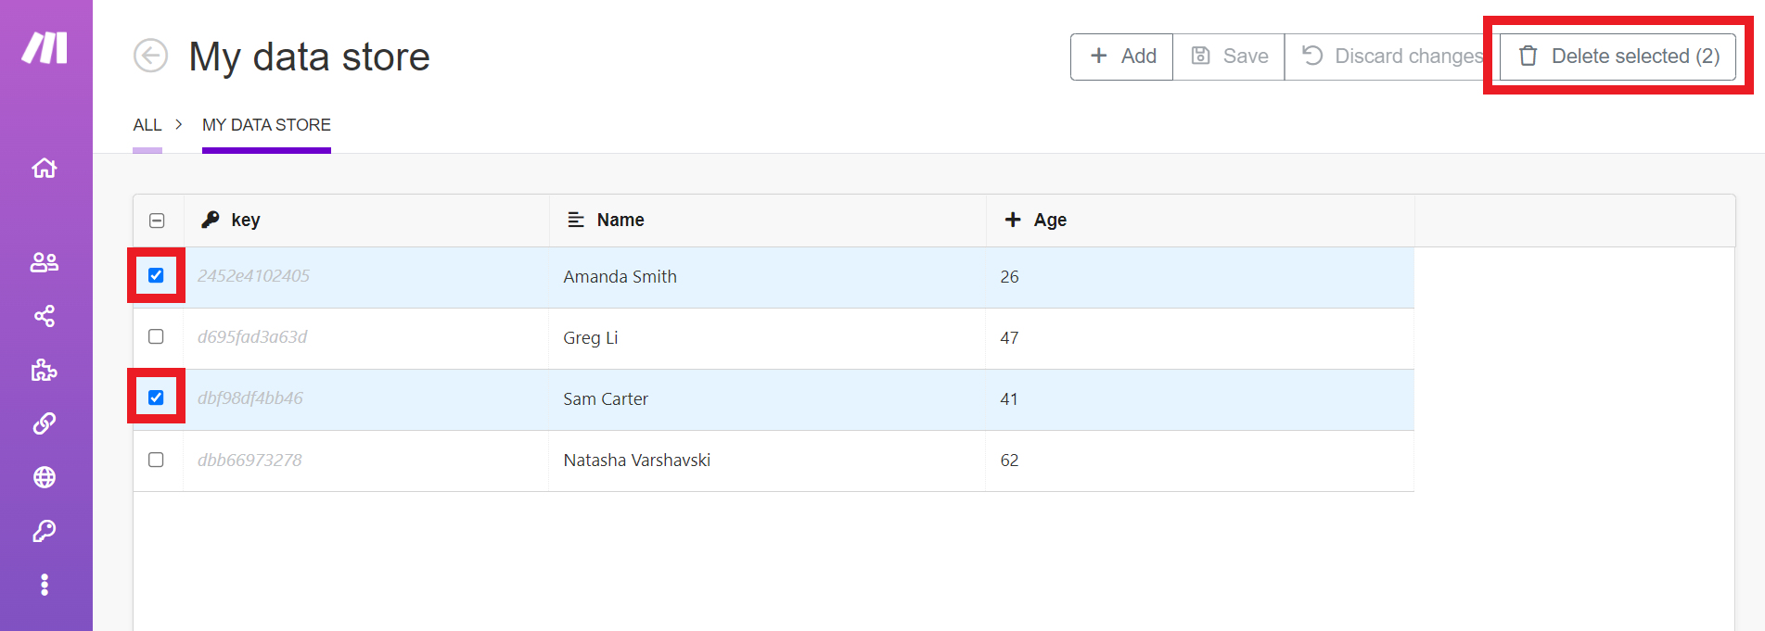The height and width of the screenshot is (631, 1765).
Task: Click the ALL breadcrumb tab
Action: [x=147, y=125]
